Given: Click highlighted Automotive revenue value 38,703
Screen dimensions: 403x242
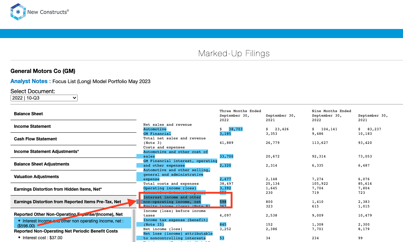Looking at the screenshot, I should click(x=236, y=129).
